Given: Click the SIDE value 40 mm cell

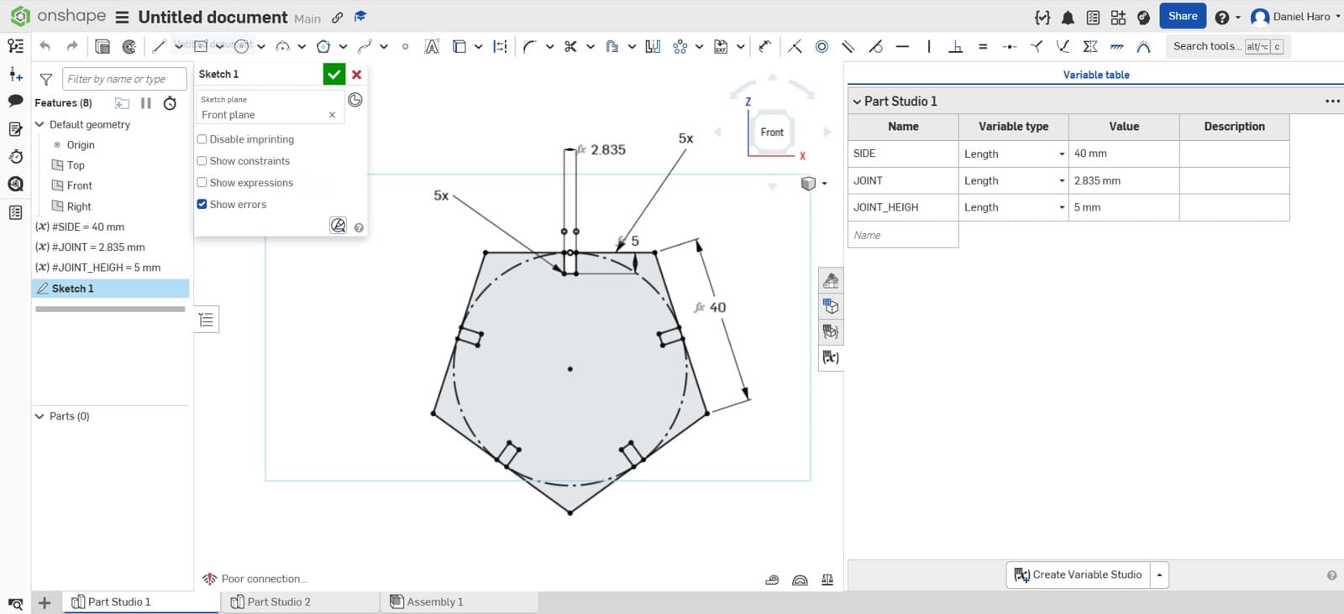Looking at the screenshot, I should coord(1124,153).
